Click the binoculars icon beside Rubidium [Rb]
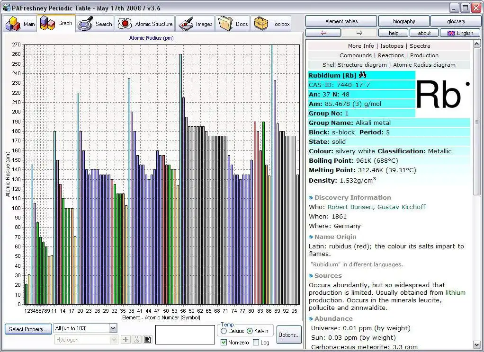 (x=363, y=75)
